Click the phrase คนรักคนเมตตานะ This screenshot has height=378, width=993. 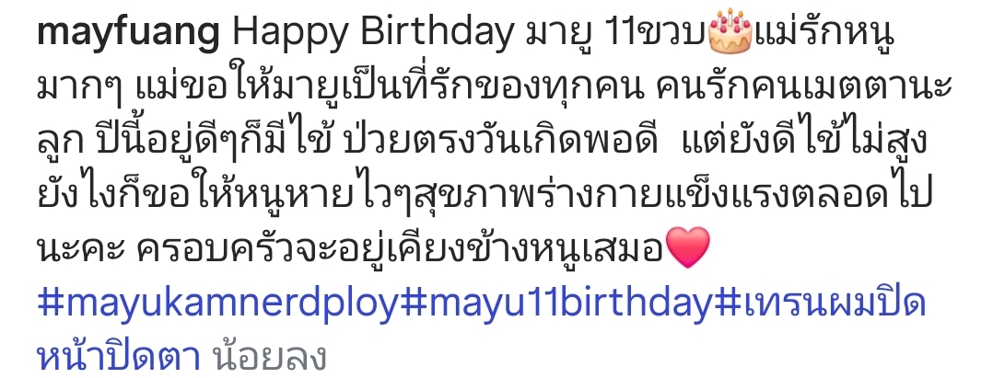tap(800, 90)
